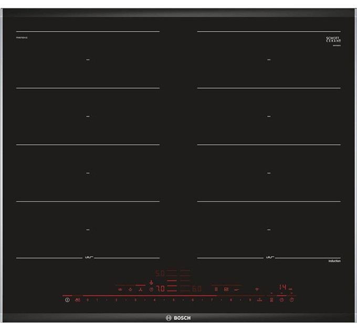357x331 pixels.
Task: Tap the hood fan control icon
Action: pos(141,289)
